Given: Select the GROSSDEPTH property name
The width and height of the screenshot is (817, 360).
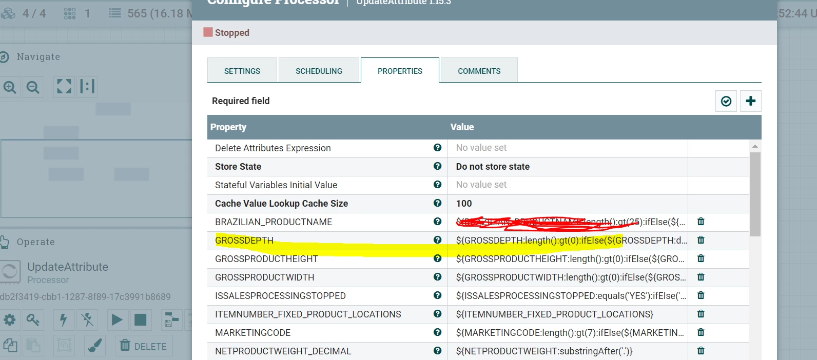Looking at the screenshot, I should (244, 241).
